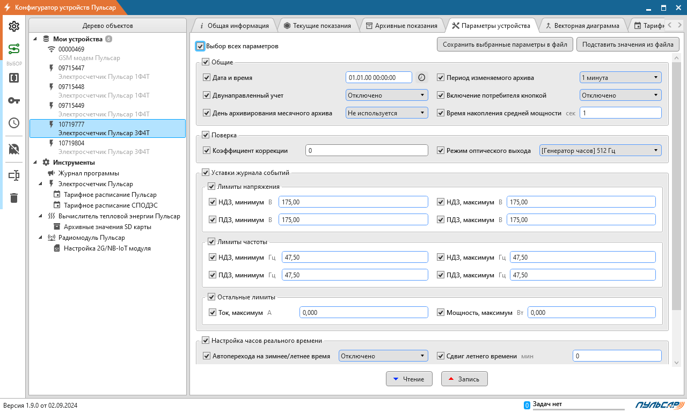Open the settings gear in the sidebar
This screenshot has height=412, width=687.
tap(14, 26)
